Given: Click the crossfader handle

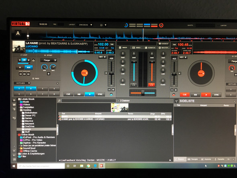Looking at the screenshot, I should coord(143,93).
